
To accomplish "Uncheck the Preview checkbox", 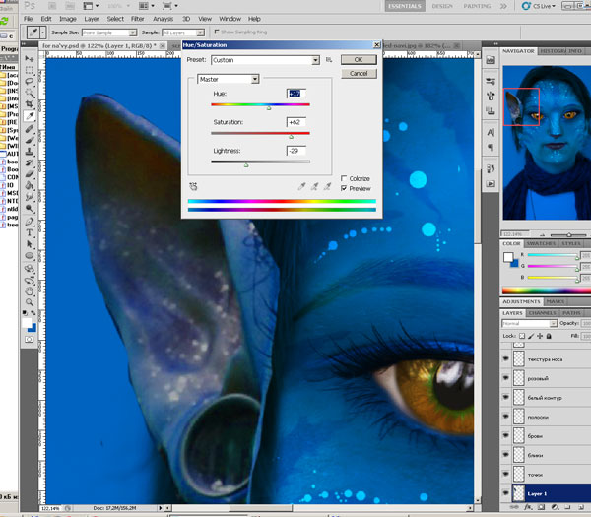I will click(x=343, y=187).
